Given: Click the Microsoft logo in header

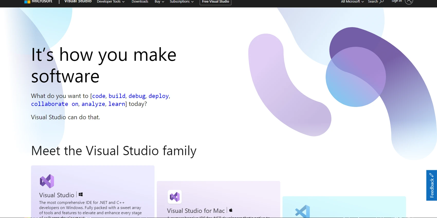Looking at the screenshot, I should [38, 1].
